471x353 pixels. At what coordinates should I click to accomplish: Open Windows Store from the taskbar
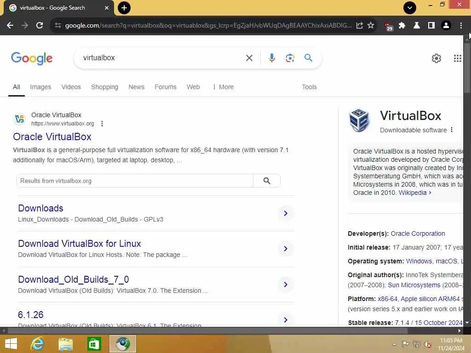pyautogui.click(x=94, y=344)
